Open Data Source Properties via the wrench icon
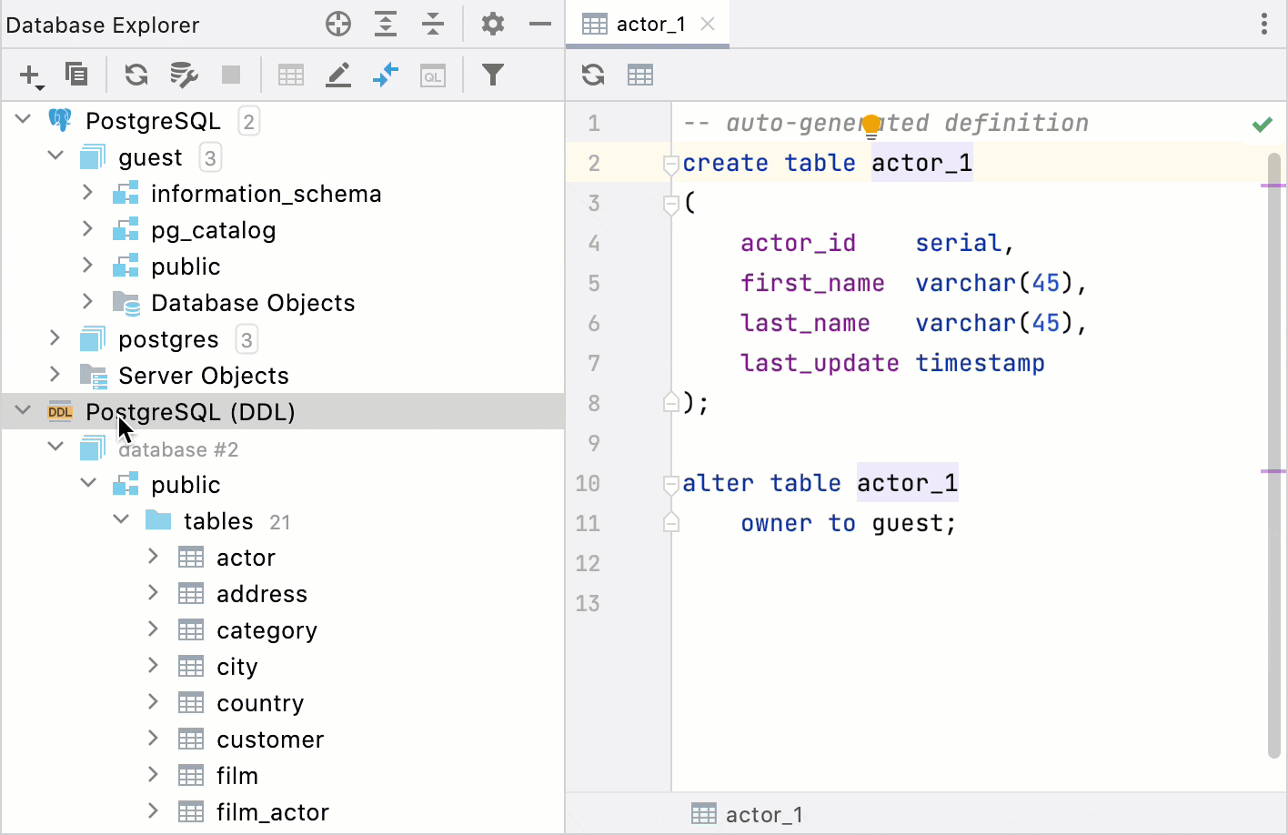Viewport: 1288px width, 835px height. [x=184, y=75]
